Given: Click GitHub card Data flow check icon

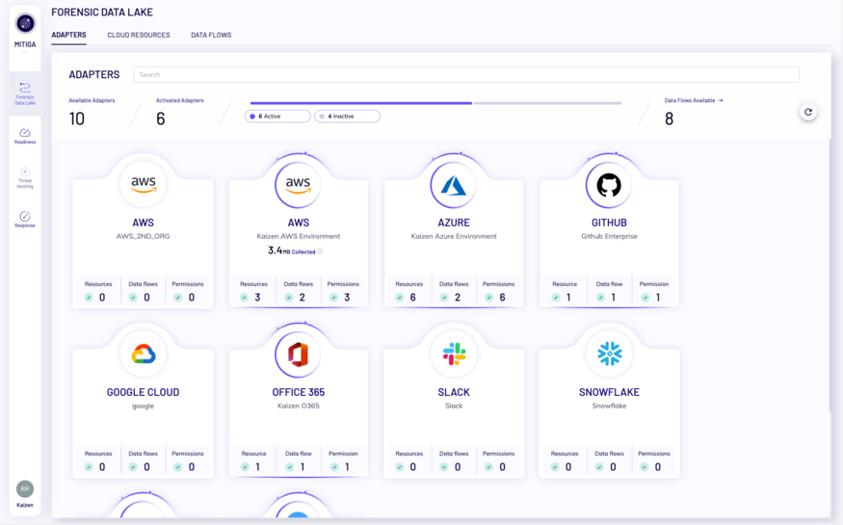Looking at the screenshot, I should (x=600, y=297).
